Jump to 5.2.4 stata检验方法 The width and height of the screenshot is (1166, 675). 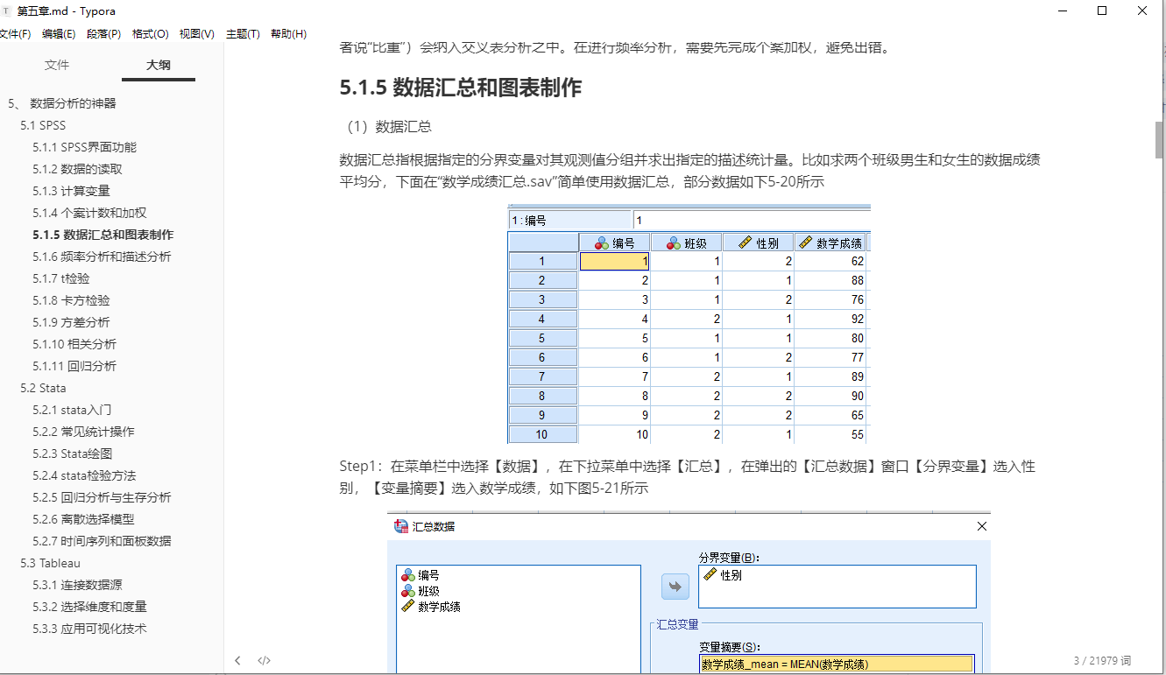tap(85, 475)
